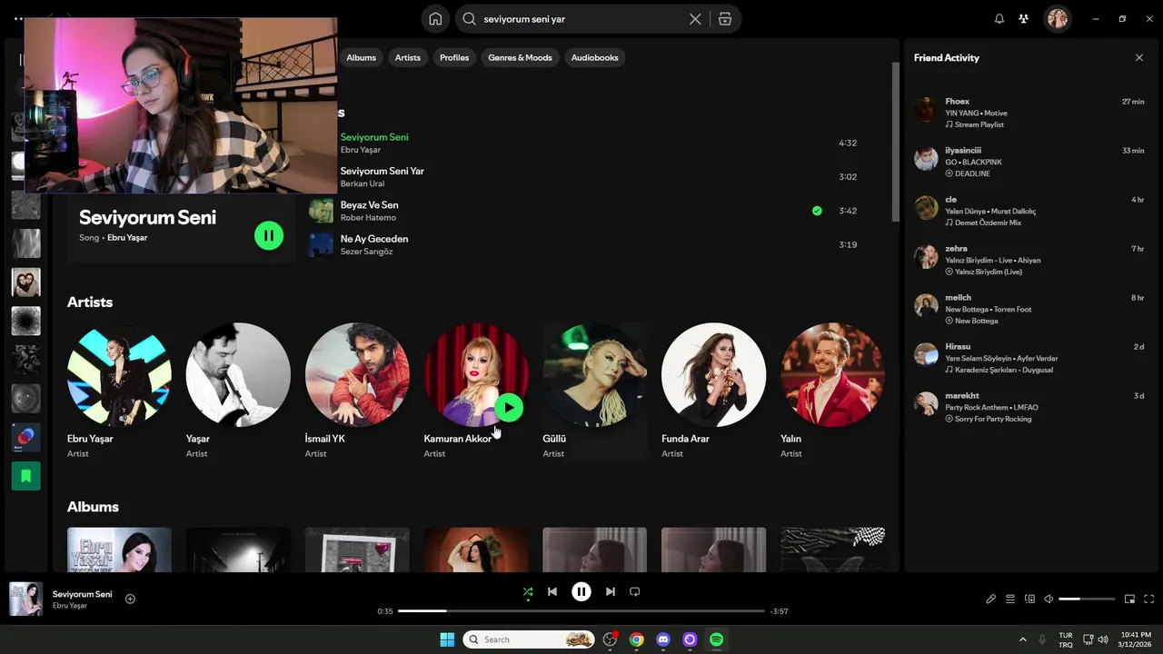Select the Seviyorum Seni Yar song row
This screenshot has width=1163, height=654.
pyautogui.click(x=586, y=177)
